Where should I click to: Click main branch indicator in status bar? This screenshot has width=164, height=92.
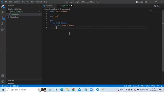(5, 86)
